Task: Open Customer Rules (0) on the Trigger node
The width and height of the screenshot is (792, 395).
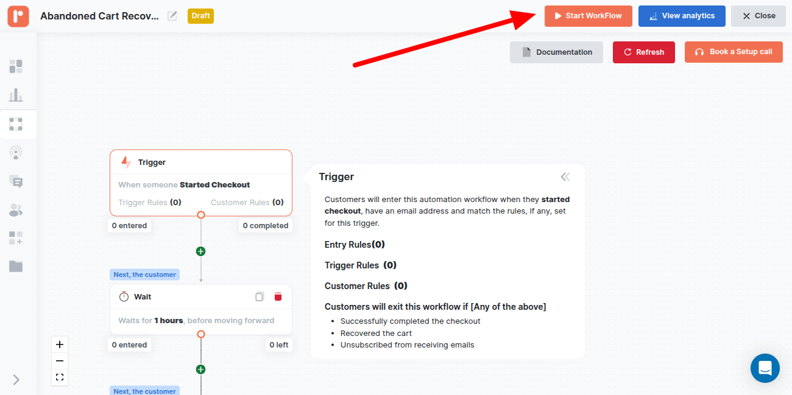Action: point(249,201)
